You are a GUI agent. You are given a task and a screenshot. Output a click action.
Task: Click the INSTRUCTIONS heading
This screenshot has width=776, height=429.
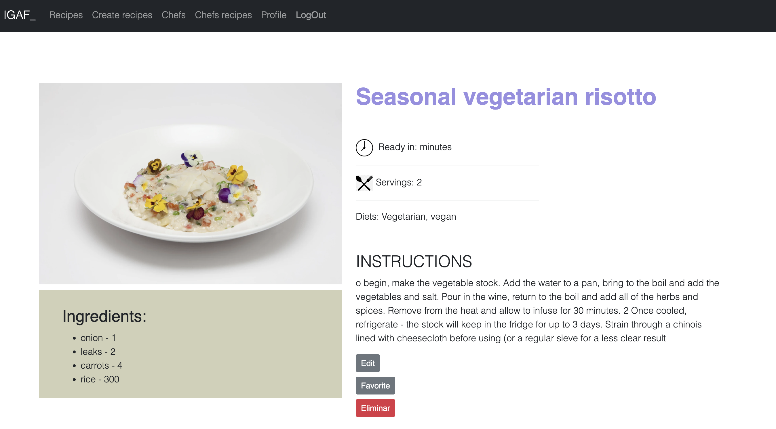click(414, 261)
